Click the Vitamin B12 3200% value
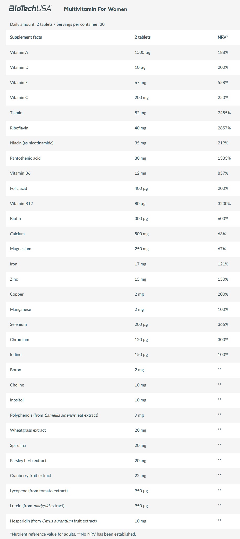240x539 pixels. [x=224, y=203]
